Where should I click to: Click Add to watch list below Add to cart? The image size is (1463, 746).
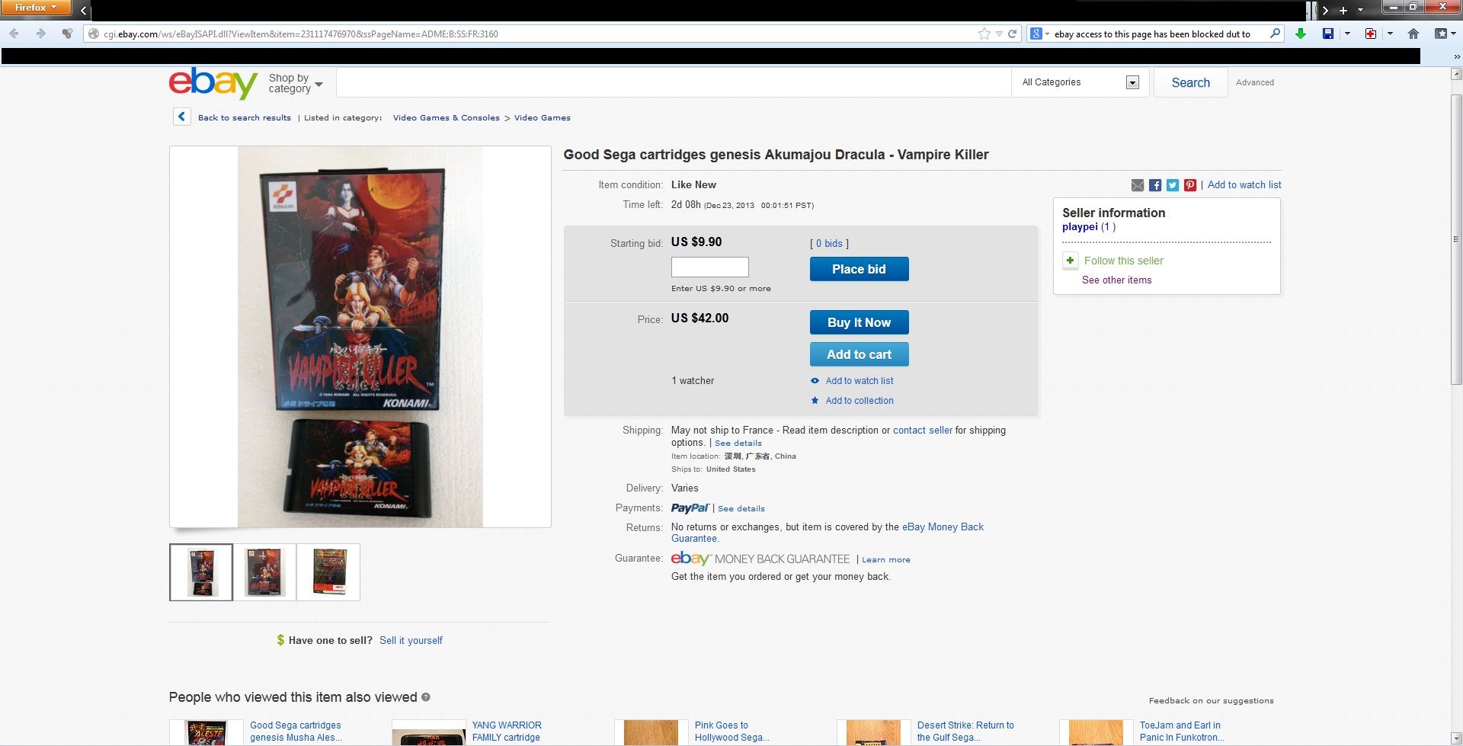[860, 381]
